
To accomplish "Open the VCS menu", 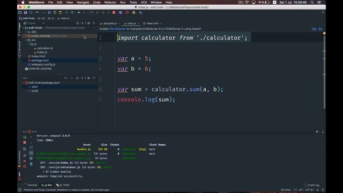I will tap(144, 2).
